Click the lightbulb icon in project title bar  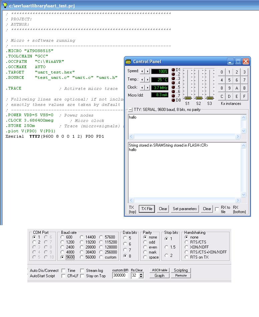tap(5, 5)
